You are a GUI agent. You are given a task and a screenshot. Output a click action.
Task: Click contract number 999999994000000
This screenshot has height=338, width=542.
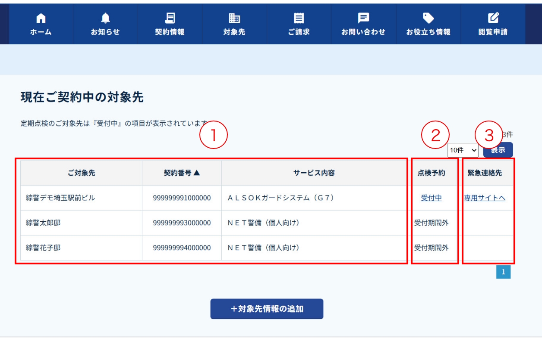click(182, 248)
